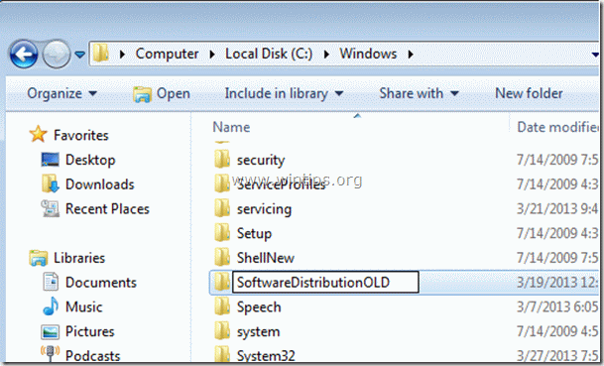Click the Open button in the toolbar
Screen dimensions: 604x366
click(162, 93)
